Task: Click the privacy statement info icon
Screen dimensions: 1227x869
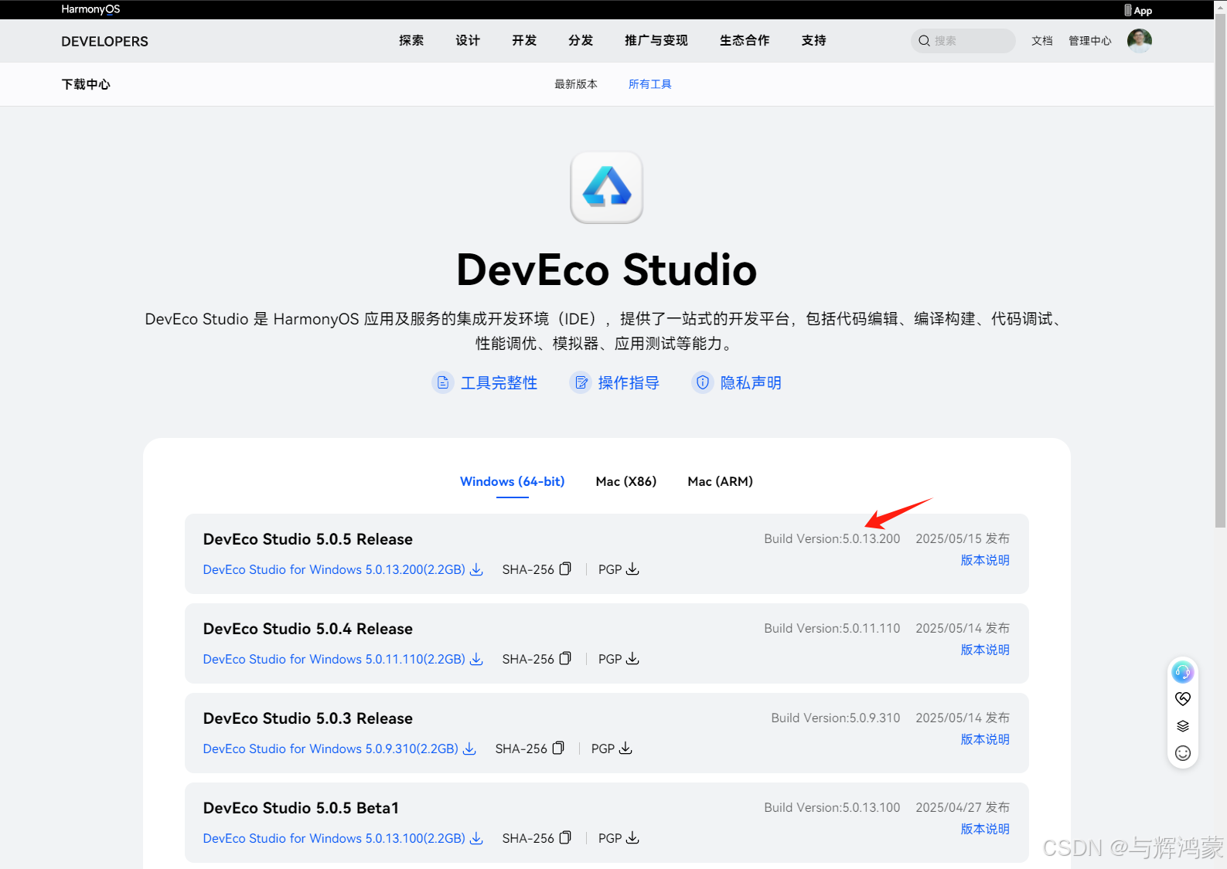Action: [x=703, y=382]
